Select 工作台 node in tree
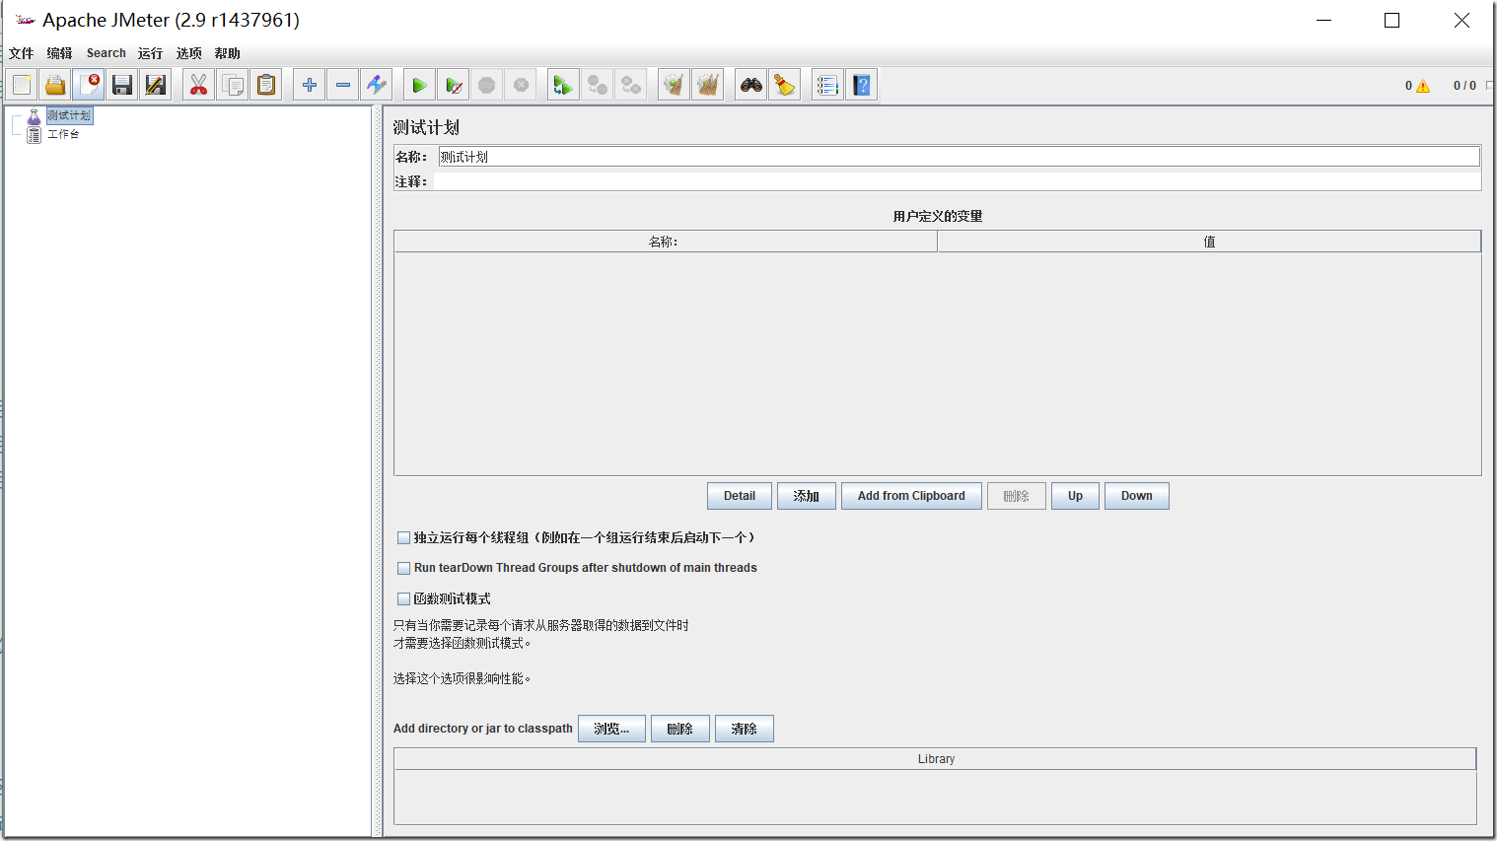This screenshot has width=1497, height=841. pos(63,134)
